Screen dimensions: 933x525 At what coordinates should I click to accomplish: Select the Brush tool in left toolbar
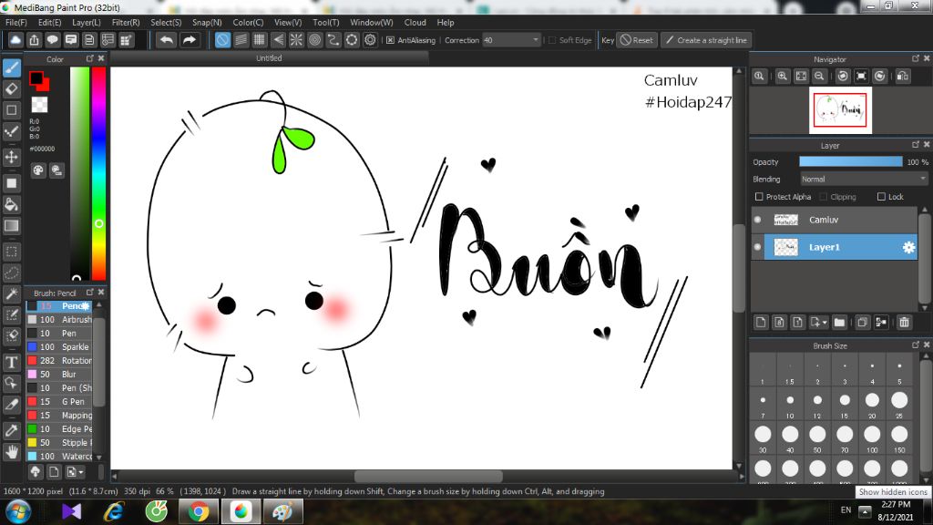pyautogui.click(x=12, y=67)
